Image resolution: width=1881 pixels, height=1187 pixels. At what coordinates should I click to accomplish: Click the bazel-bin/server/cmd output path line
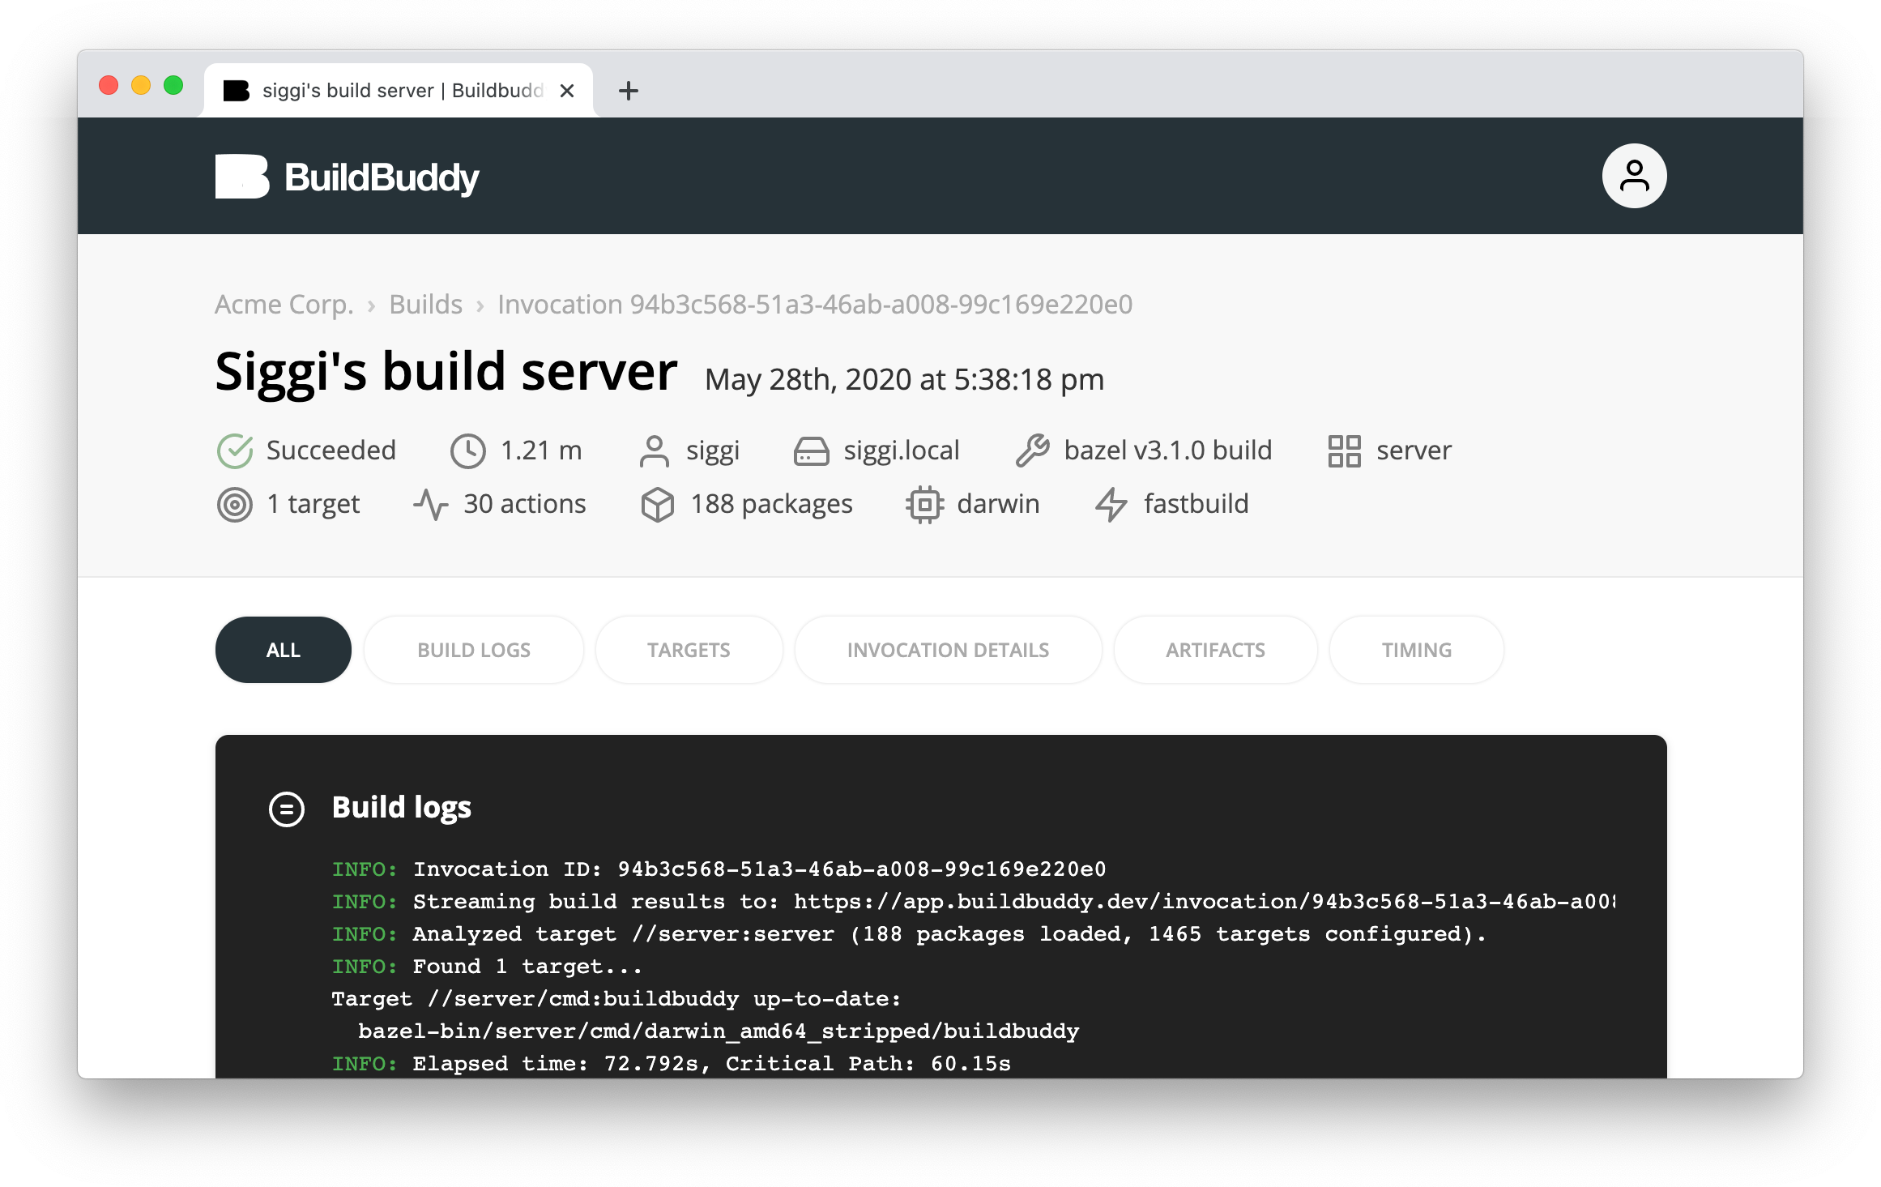[719, 1031]
